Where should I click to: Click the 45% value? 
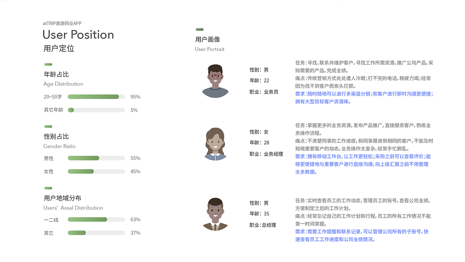click(x=136, y=171)
